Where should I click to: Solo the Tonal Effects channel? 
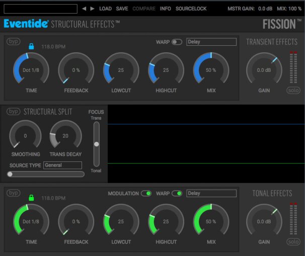click(292, 242)
